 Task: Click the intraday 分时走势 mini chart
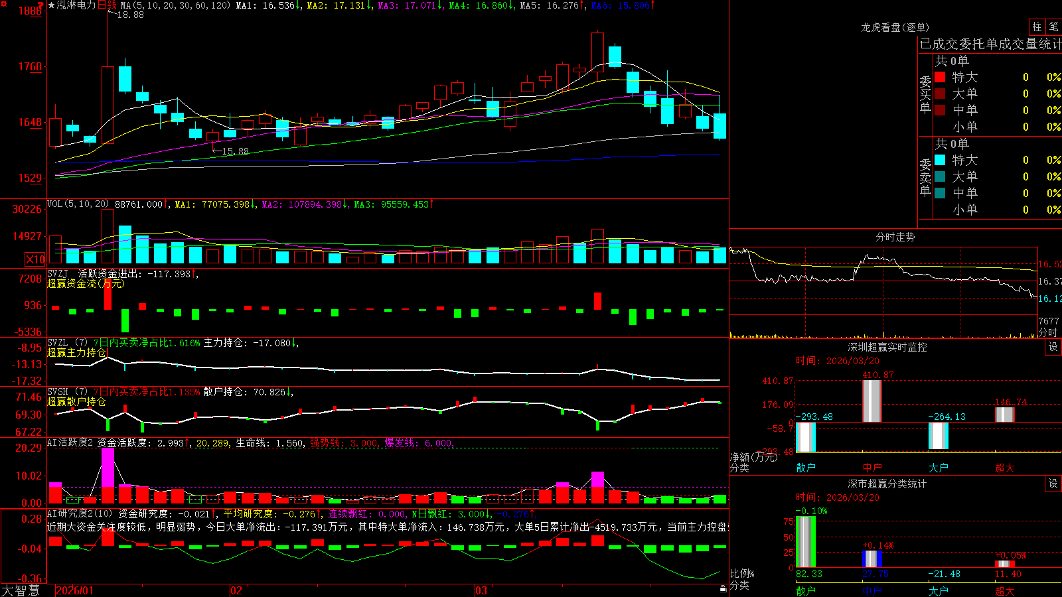click(x=883, y=293)
